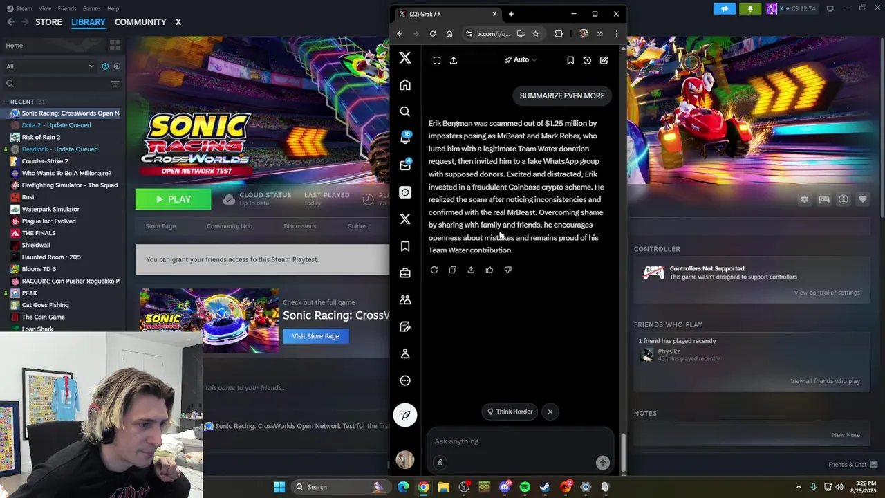Toggle sort by recent clock icon
The width and height of the screenshot is (885, 498).
pos(105,66)
